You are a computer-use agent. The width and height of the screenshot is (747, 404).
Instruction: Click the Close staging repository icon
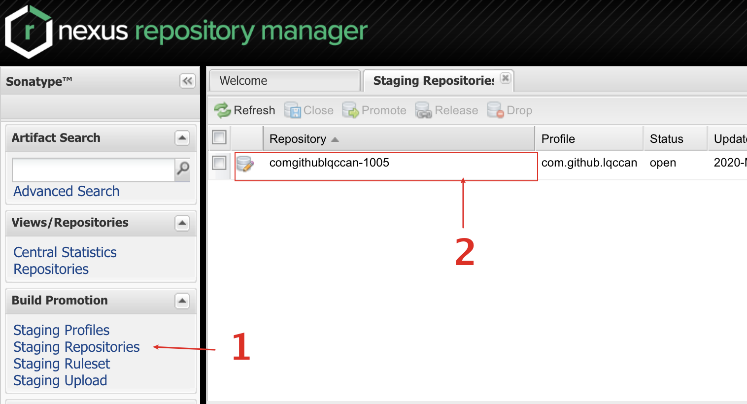pyautogui.click(x=292, y=110)
